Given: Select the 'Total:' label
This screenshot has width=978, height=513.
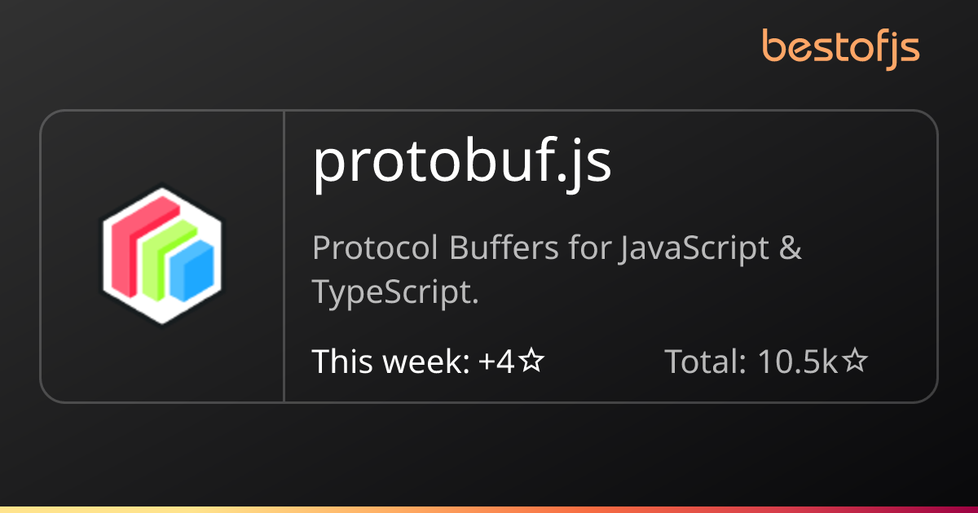Looking at the screenshot, I should tap(706, 362).
